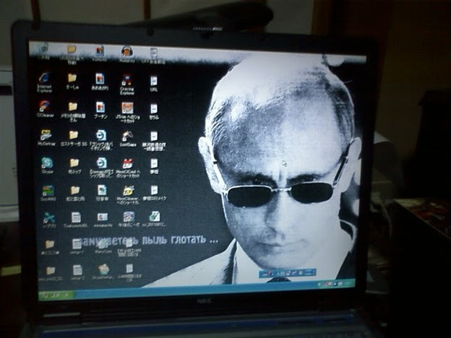Open the ロストサーガ SS folder
Viewport: 451px width, 338px height.
[x=74, y=139]
